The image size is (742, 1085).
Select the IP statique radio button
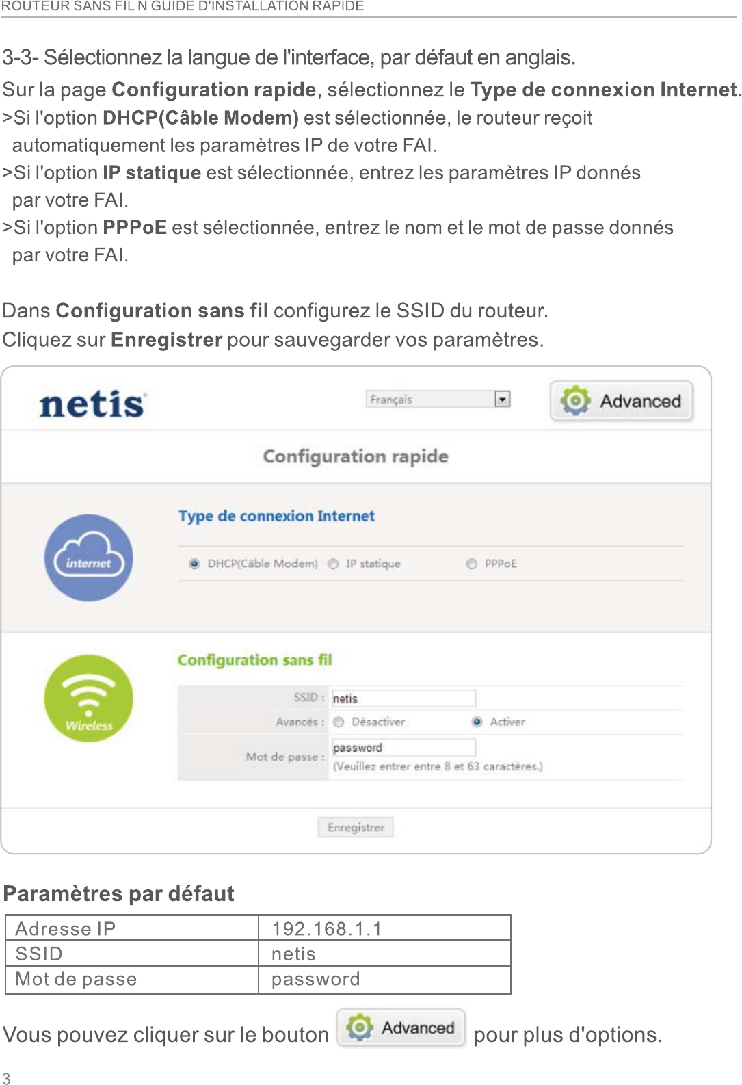(333, 564)
